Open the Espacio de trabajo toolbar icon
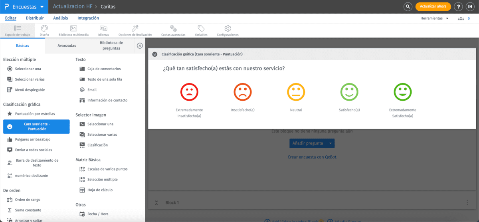Screen dimensions: 479x222 (18, 30)
